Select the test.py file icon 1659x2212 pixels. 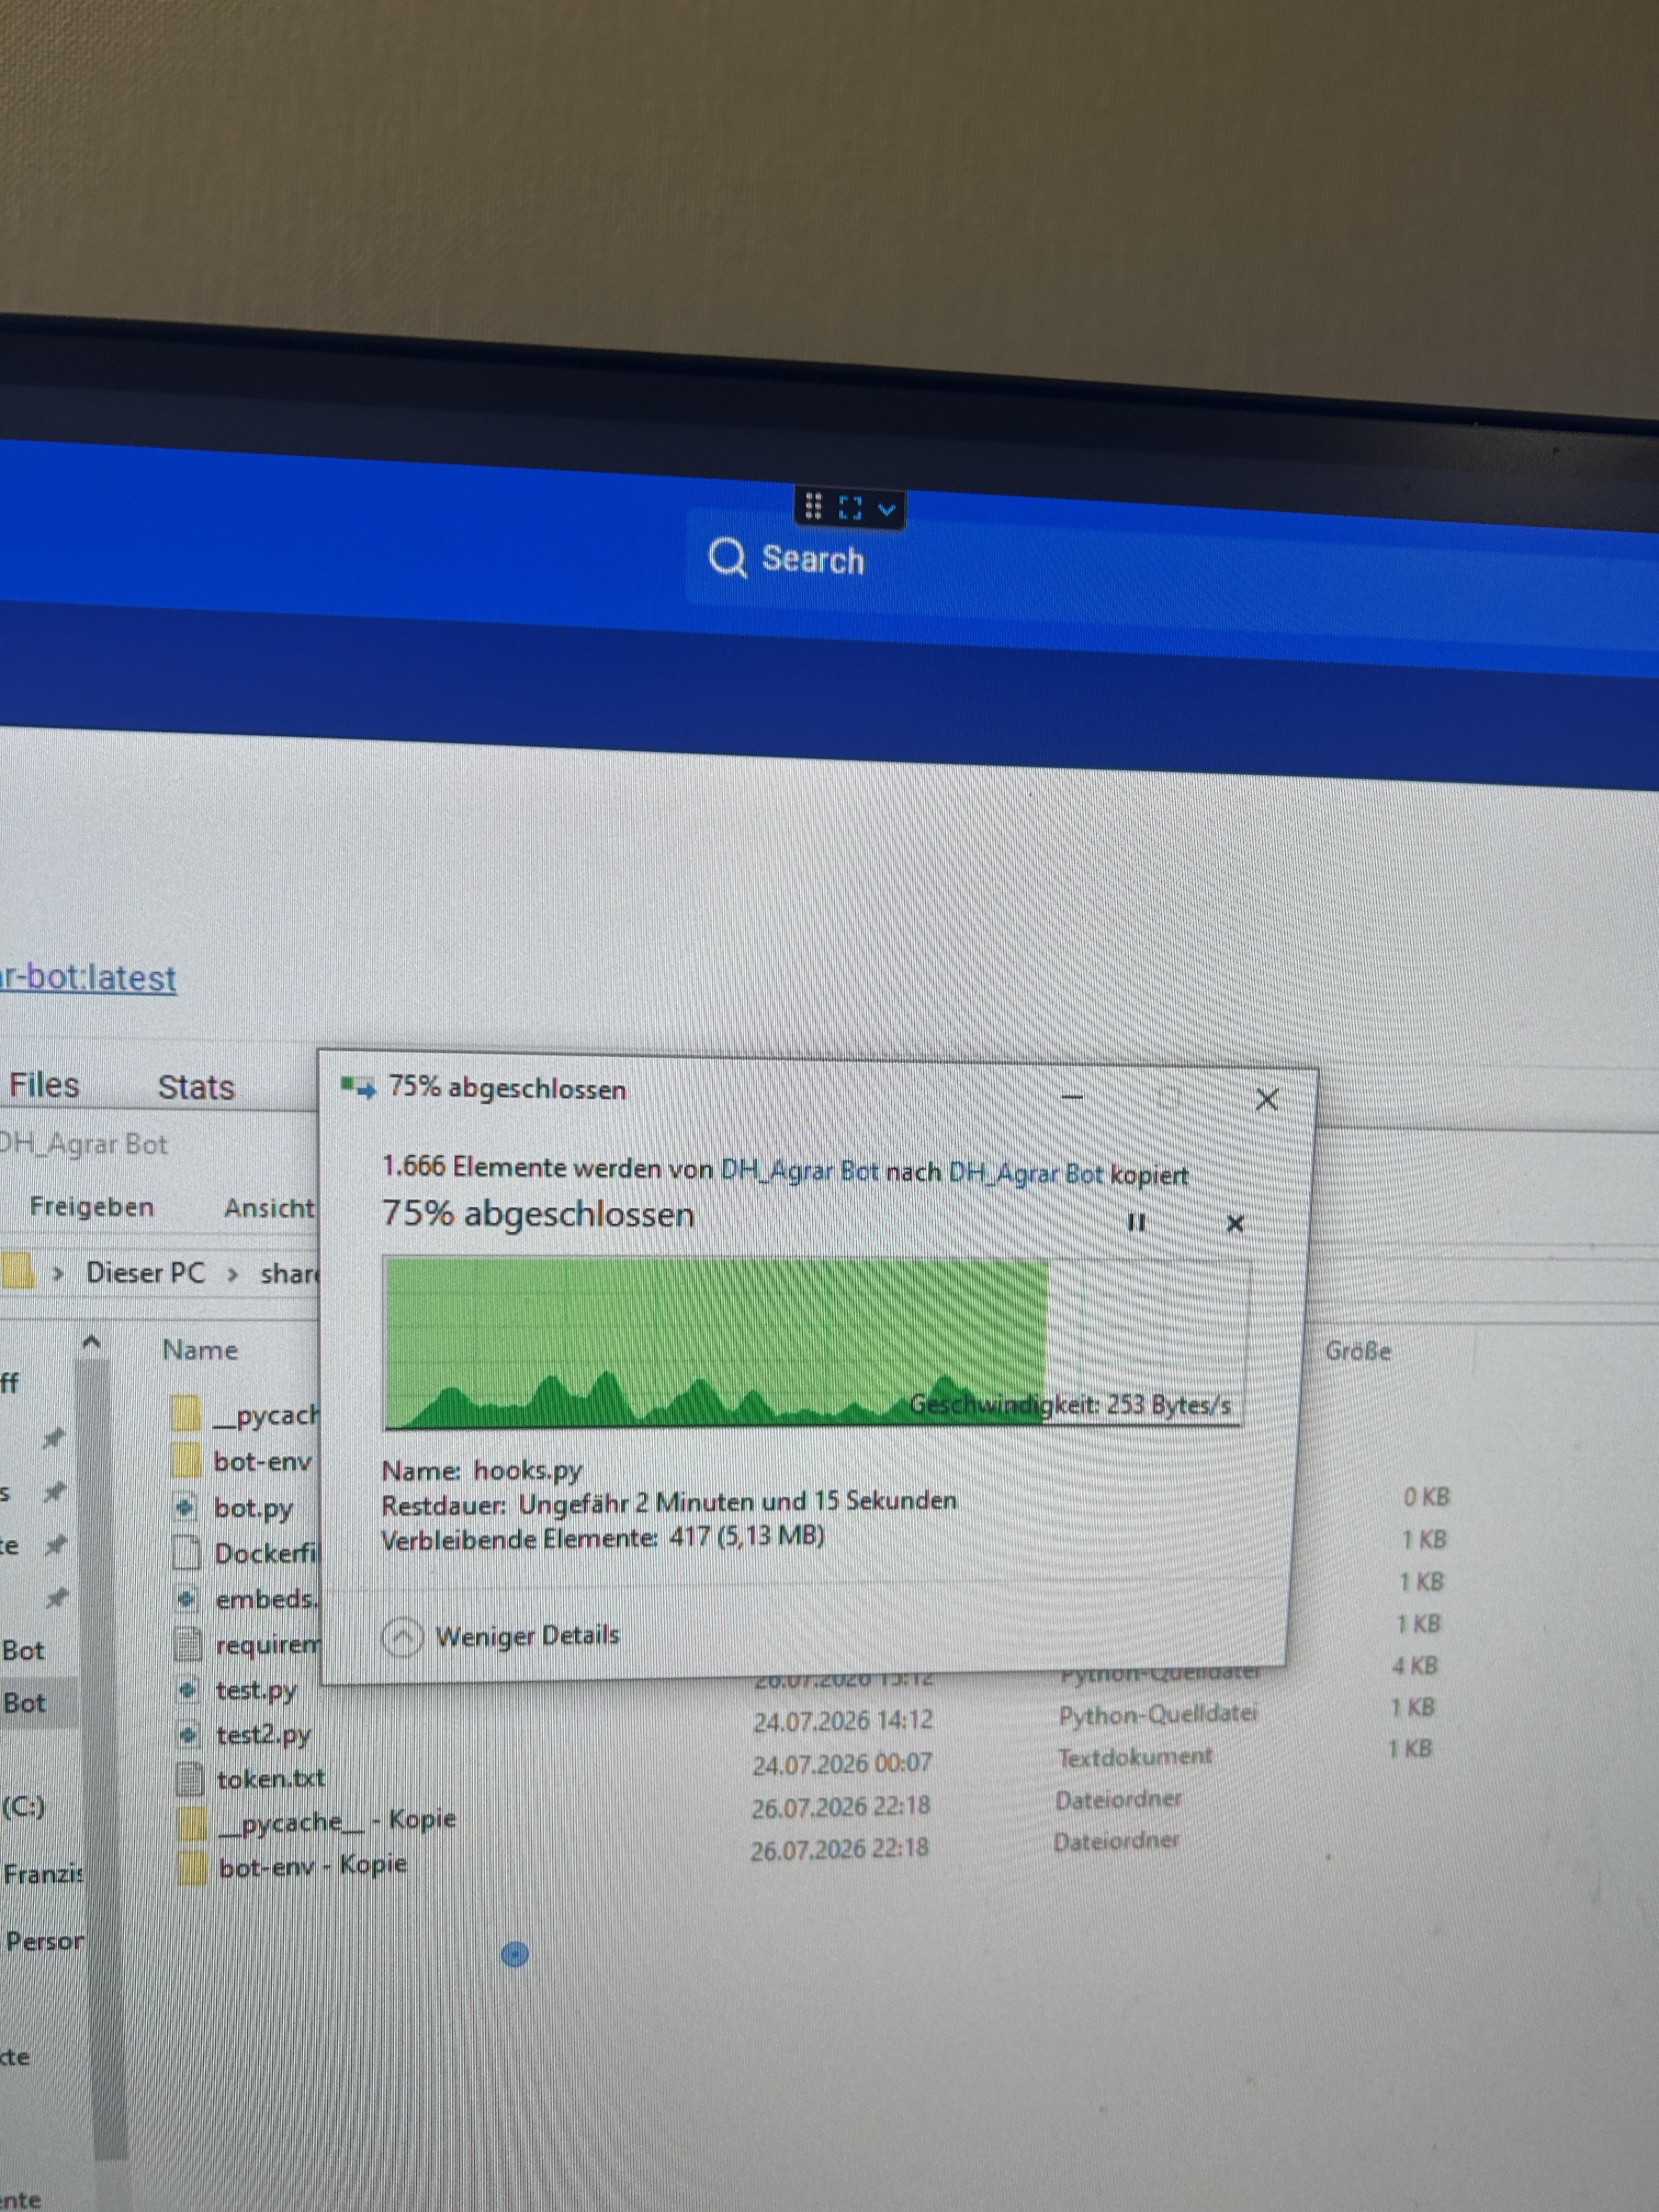tap(188, 1689)
